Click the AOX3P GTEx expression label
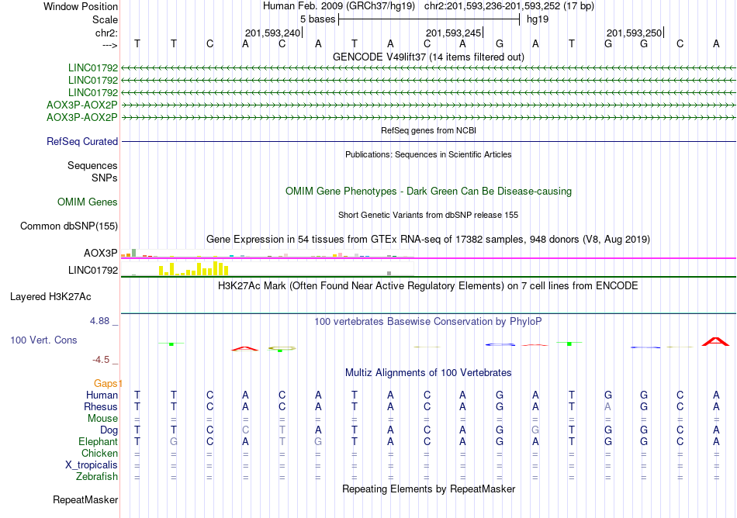 point(101,253)
